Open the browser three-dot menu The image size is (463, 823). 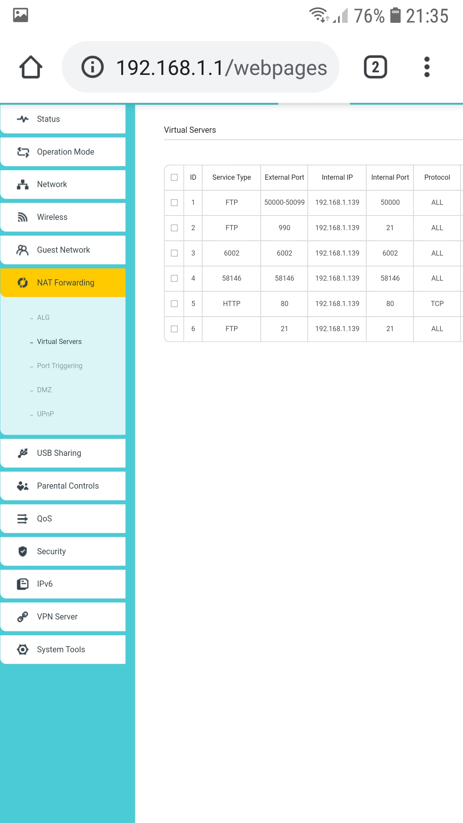click(x=427, y=67)
